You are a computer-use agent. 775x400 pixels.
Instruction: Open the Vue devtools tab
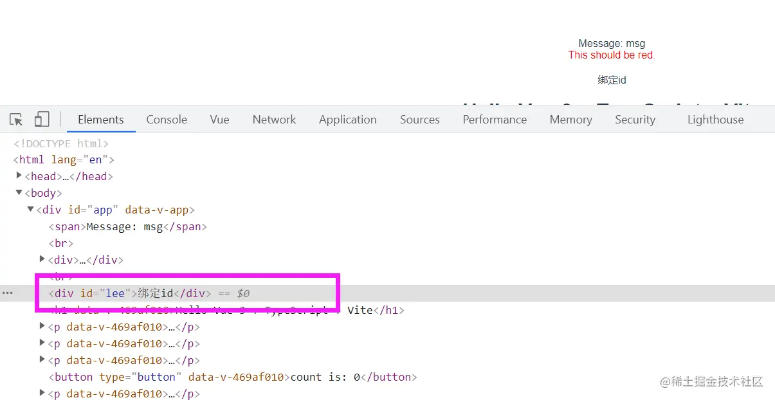[x=219, y=120]
